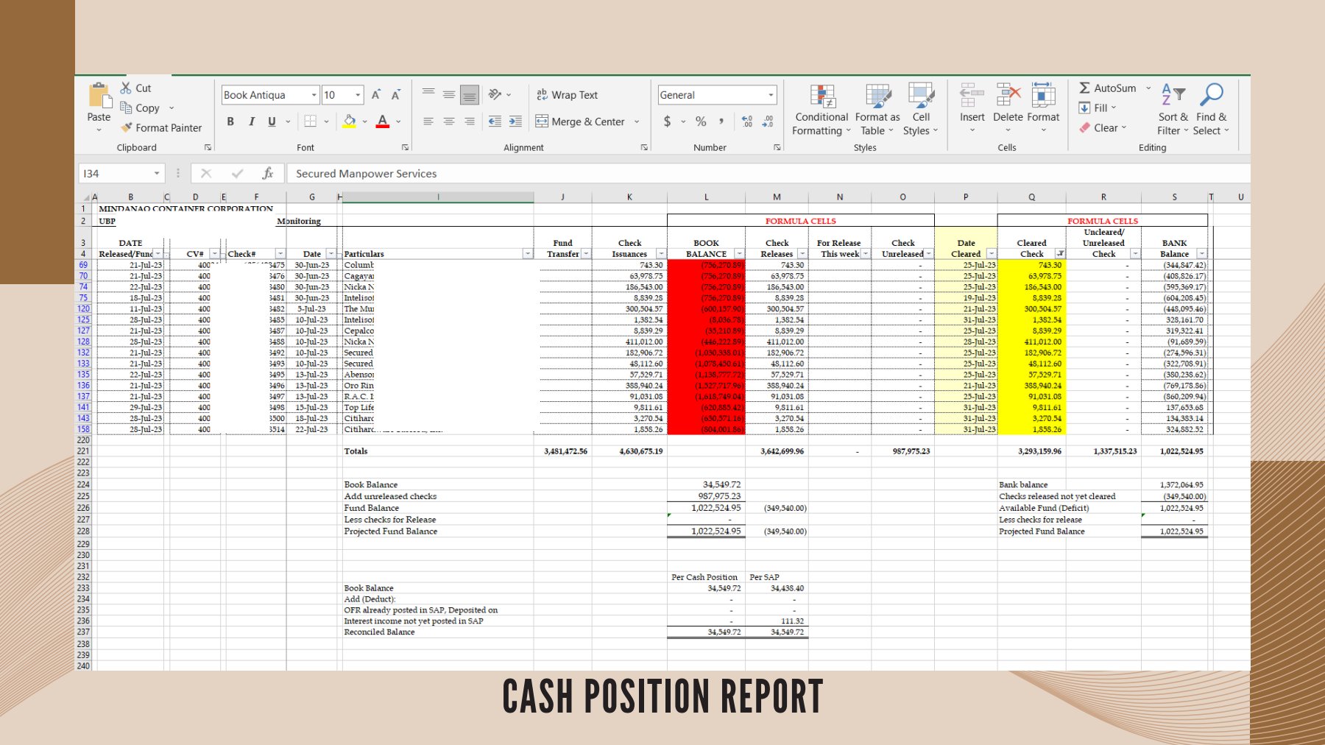Toggle Top Align for cell content
This screenshot has height=745, width=1325.
pos(428,94)
